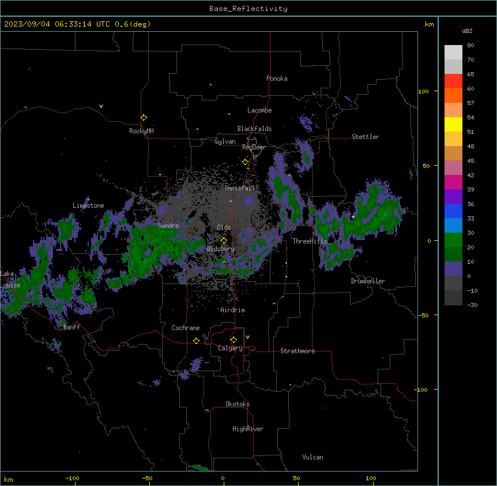This screenshot has height=486, width=497.
Task: Click the yellow diamond marker under Cochrane
Action: pos(196,341)
